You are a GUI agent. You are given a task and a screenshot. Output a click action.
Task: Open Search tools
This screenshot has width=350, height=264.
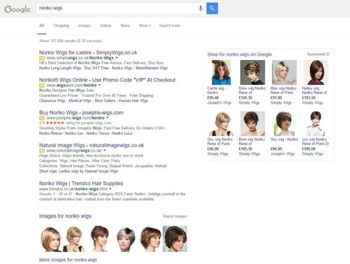click(169, 26)
